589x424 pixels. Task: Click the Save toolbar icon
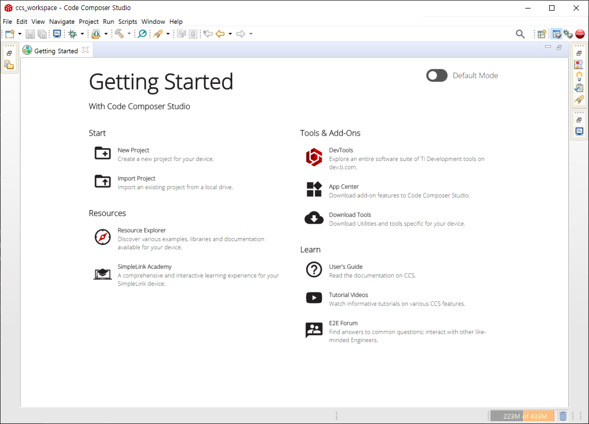(x=30, y=34)
